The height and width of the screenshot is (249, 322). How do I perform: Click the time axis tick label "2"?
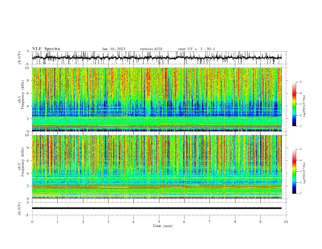pos(83,222)
